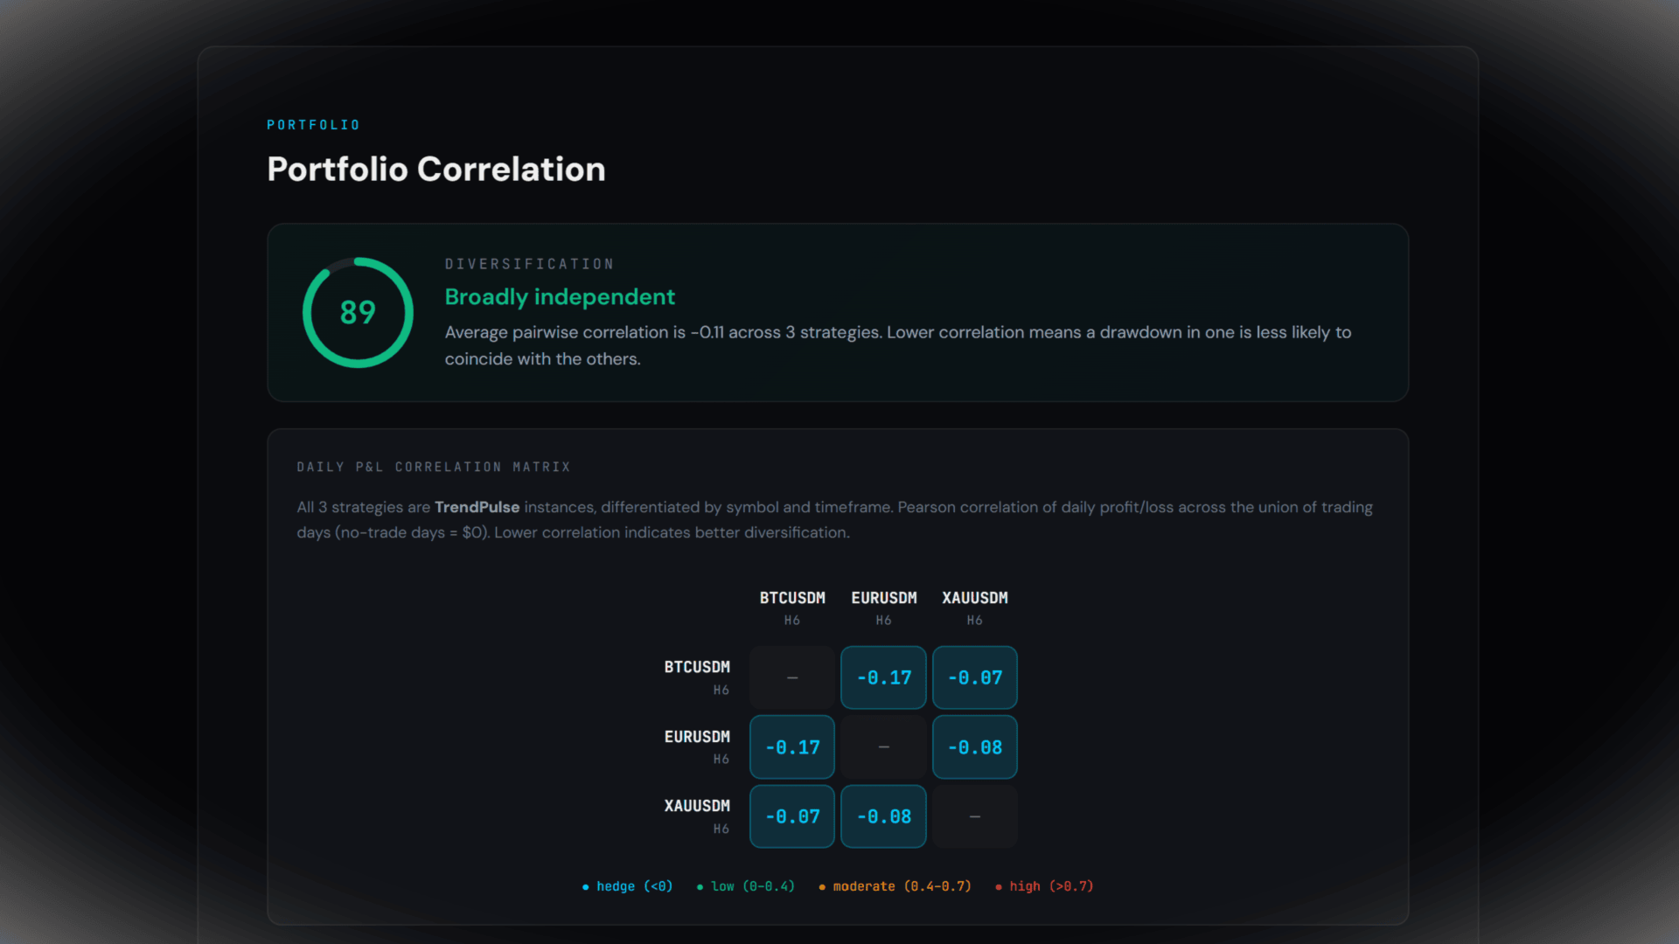The image size is (1679, 944).
Task: Click the BTCUSDM diagonal dash cell
Action: [792, 677]
